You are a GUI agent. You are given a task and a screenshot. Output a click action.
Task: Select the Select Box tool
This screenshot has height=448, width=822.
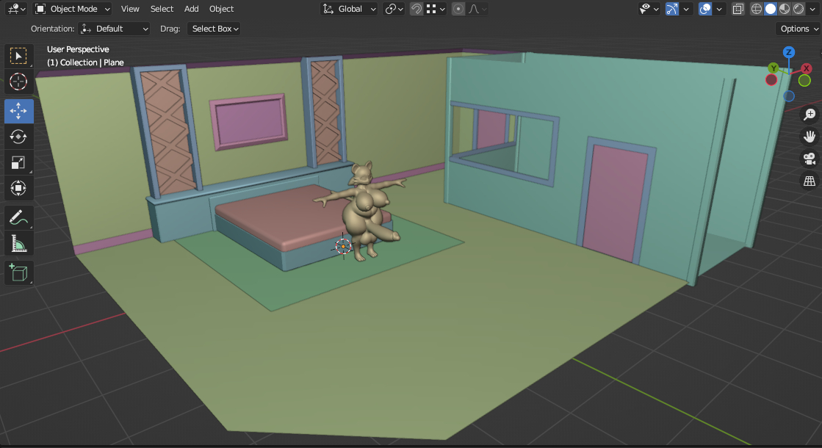click(x=18, y=56)
